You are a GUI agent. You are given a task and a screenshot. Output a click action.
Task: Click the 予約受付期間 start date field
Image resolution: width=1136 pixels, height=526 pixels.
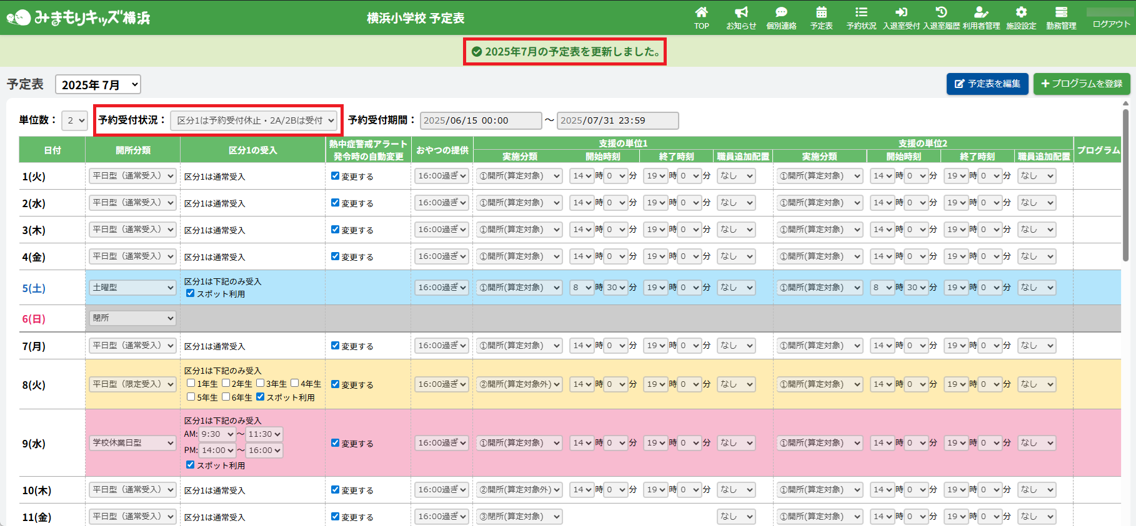click(x=480, y=120)
